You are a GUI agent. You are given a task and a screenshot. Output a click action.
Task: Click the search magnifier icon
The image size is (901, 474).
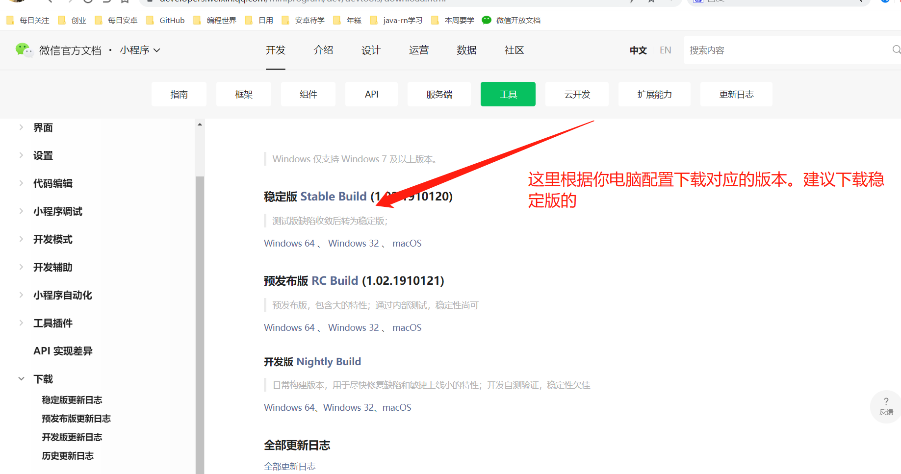[x=897, y=50]
